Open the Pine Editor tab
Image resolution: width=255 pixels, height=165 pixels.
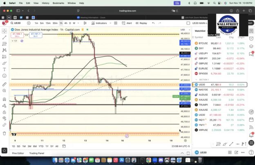point(18,153)
